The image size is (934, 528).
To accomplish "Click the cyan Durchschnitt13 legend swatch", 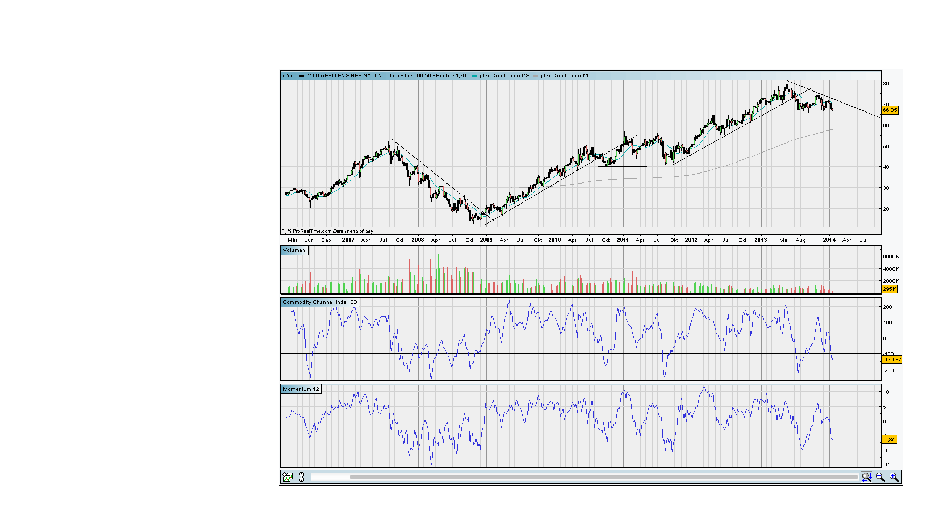I will pyautogui.click(x=474, y=76).
